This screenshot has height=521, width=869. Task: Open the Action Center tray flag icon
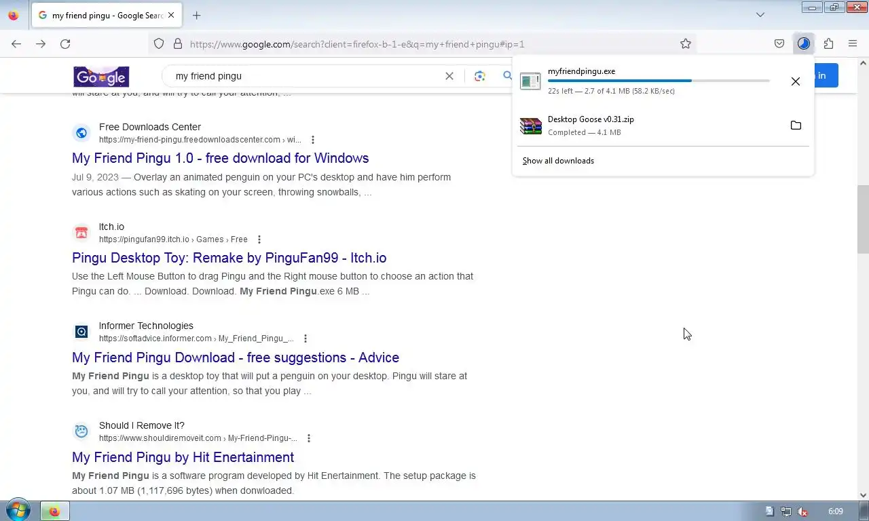tap(769, 512)
